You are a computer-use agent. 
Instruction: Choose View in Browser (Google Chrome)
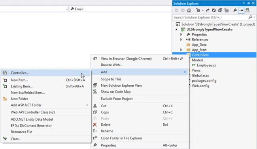(x=140, y=59)
